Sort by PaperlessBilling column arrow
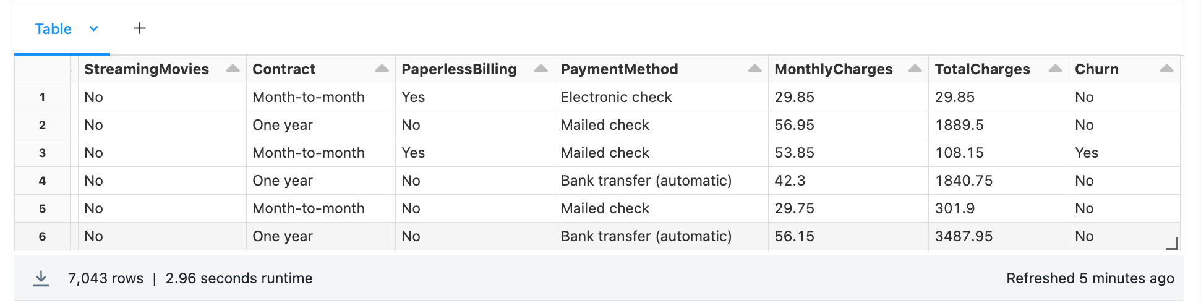Screen dimensions: 1201x303 click(x=541, y=69)
